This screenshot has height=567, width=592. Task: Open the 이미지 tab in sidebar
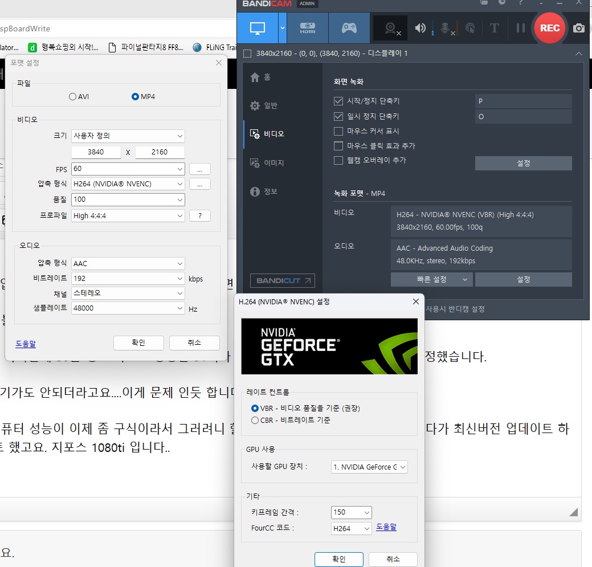point(267,163)
